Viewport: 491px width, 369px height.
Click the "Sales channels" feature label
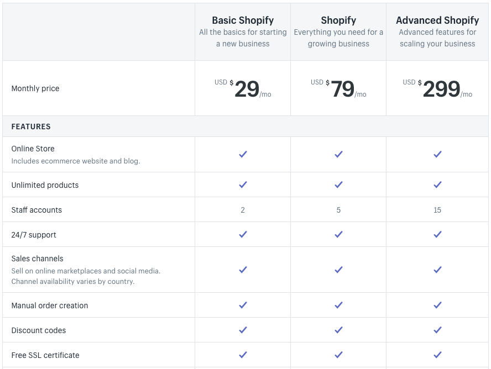coord(37,259)
